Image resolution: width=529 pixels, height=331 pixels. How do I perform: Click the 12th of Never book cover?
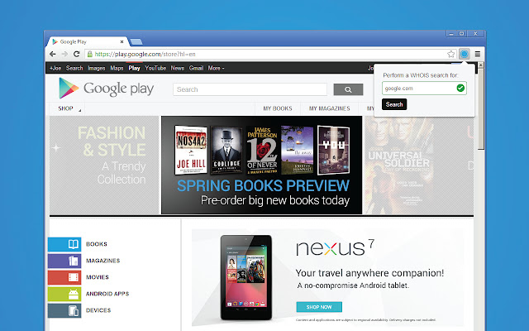coord(262,151)
